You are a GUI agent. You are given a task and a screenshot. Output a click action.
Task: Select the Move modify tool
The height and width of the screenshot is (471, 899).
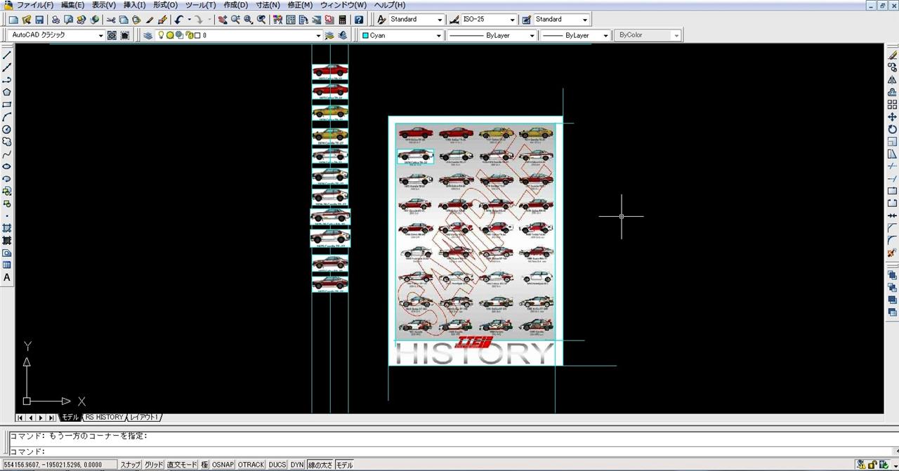pyautogui.click(x=893, y=117)
